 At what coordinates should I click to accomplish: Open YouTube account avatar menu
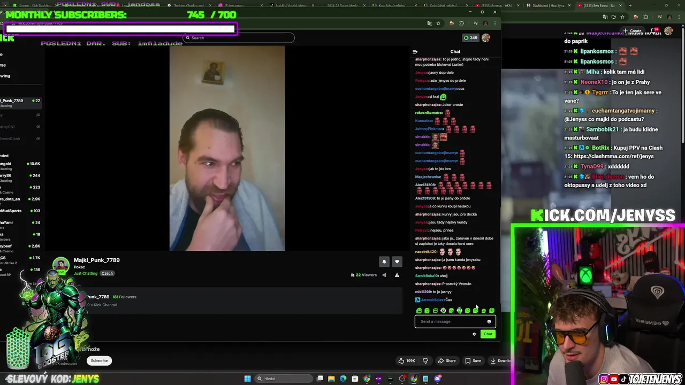pos(668,30)
